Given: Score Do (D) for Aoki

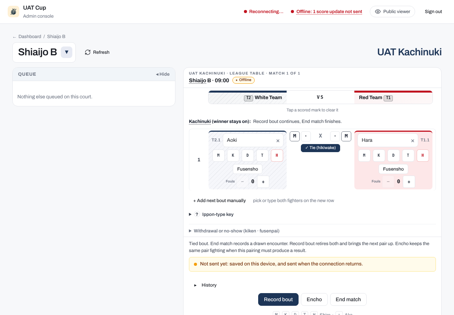Looking at the screenshot, I should tap(247, 156).
